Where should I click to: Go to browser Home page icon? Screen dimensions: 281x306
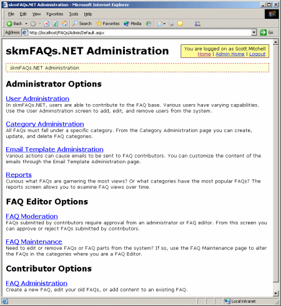click(64, 24)
